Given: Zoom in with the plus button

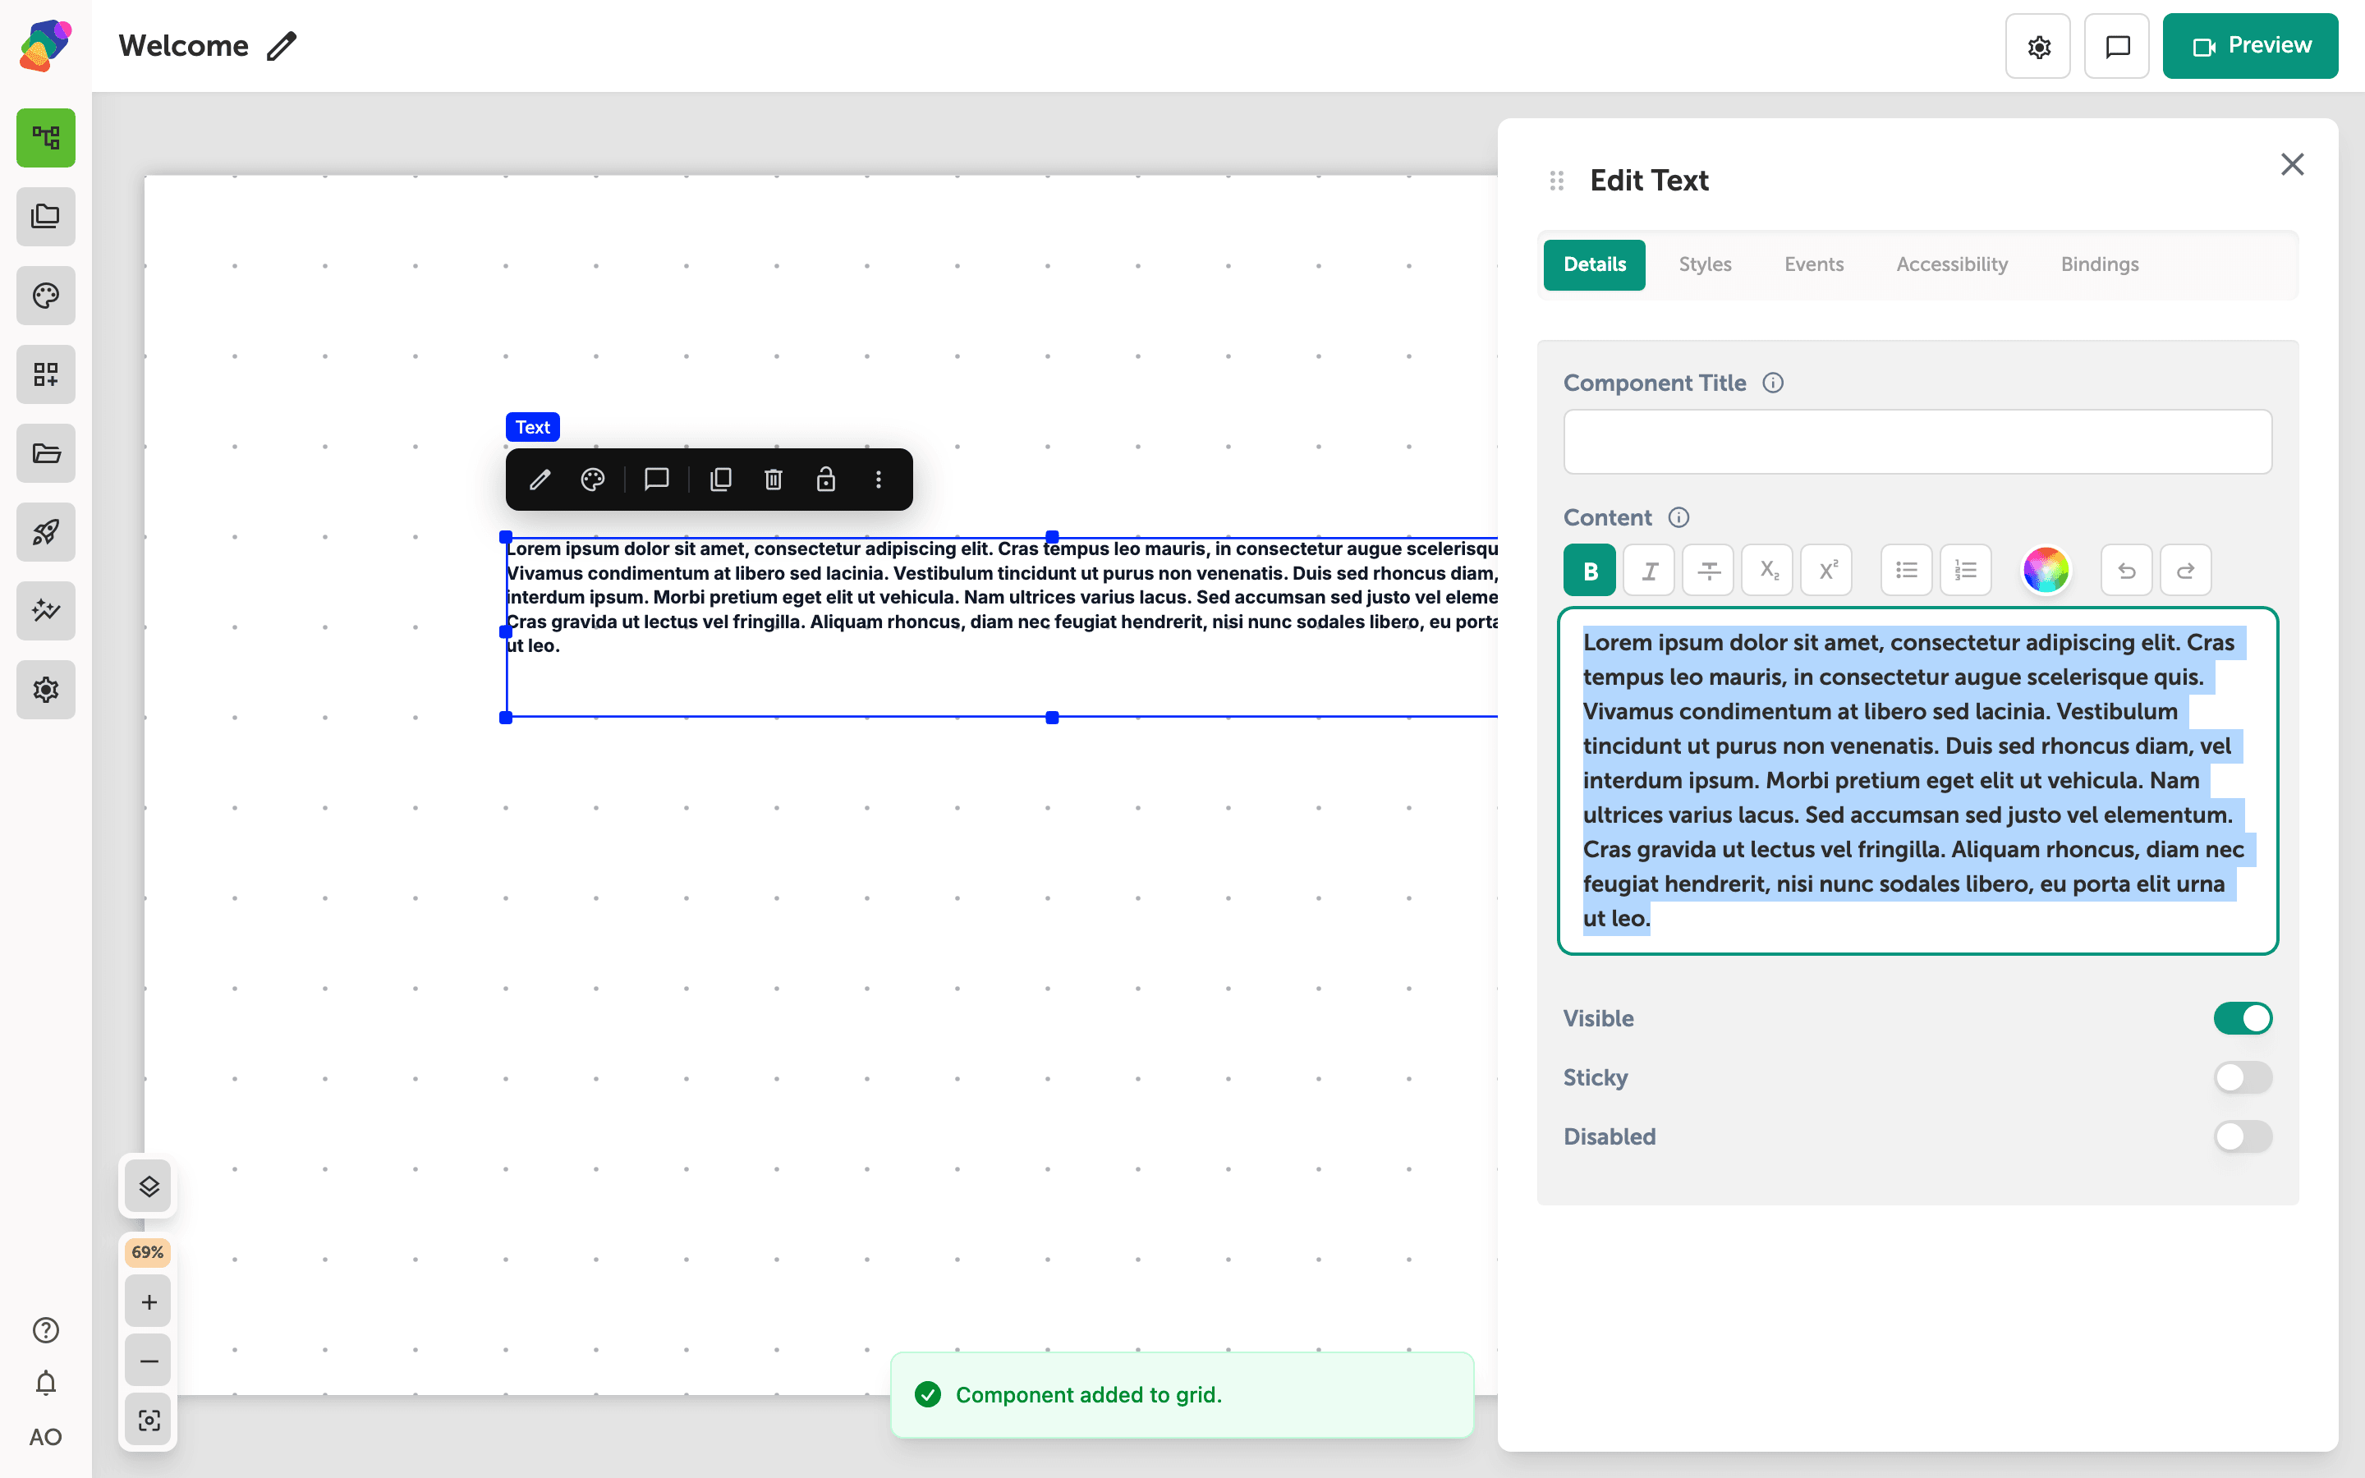Looking at the screenshot, I should [149, 1302].
